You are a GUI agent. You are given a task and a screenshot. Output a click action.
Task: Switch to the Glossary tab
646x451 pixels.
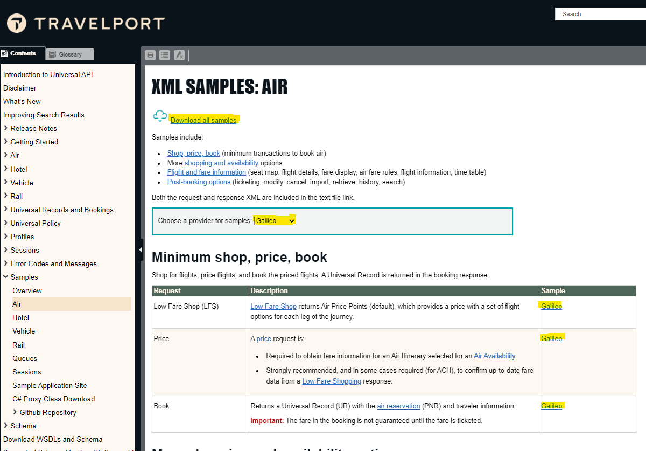69,54
